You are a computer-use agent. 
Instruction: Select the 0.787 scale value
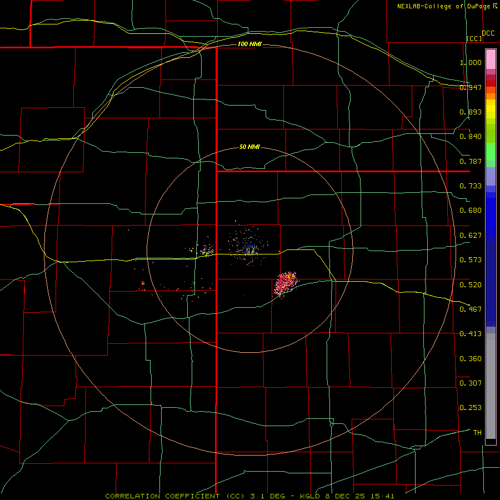[471, 161]
